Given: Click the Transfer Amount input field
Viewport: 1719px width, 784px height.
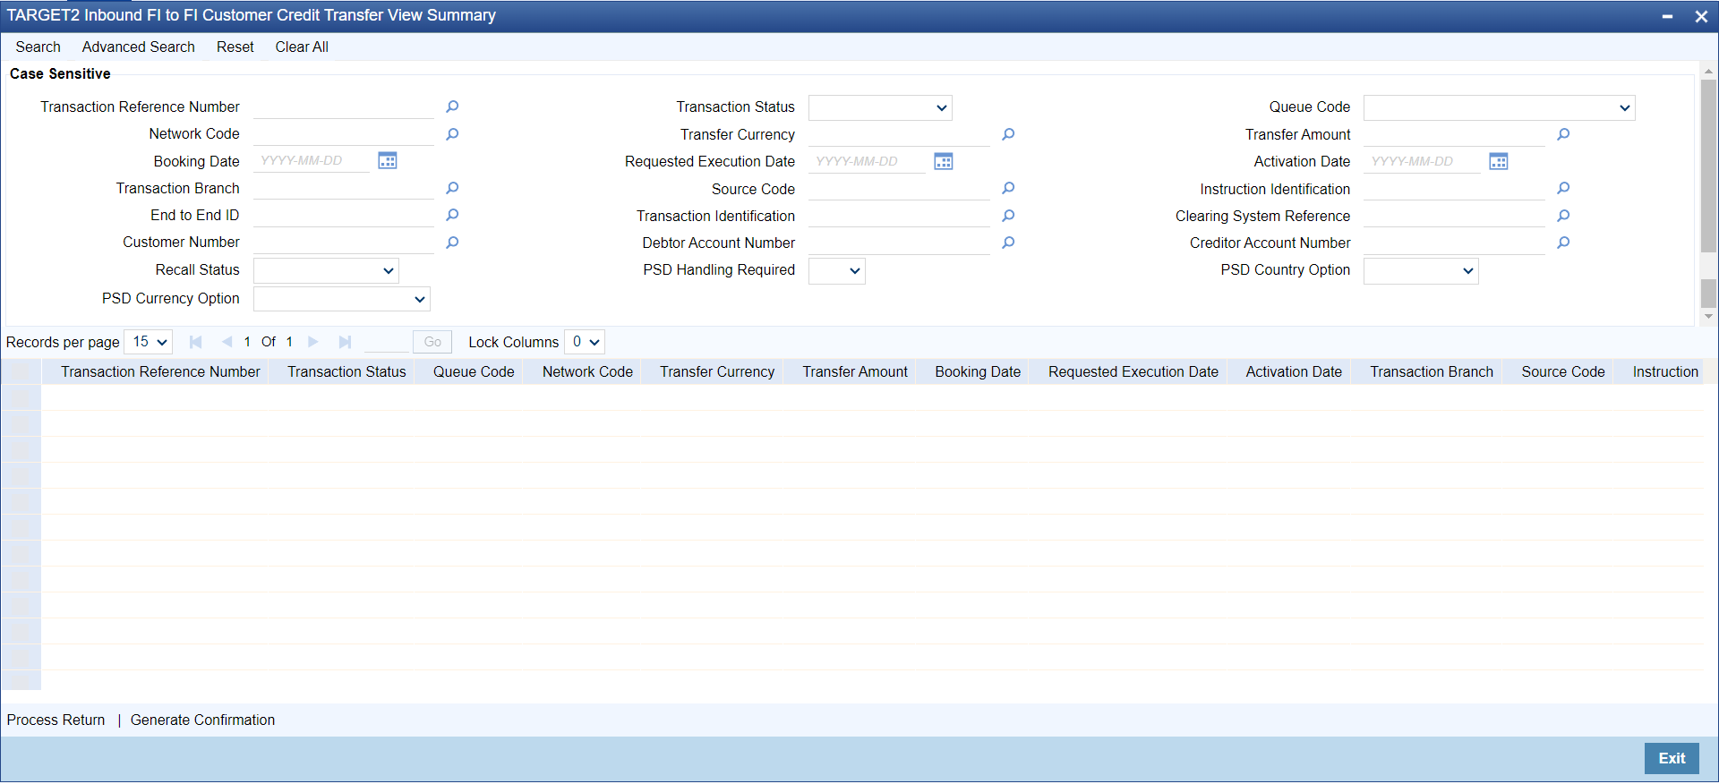Looking at the screenshot, I should (1454, 134).
